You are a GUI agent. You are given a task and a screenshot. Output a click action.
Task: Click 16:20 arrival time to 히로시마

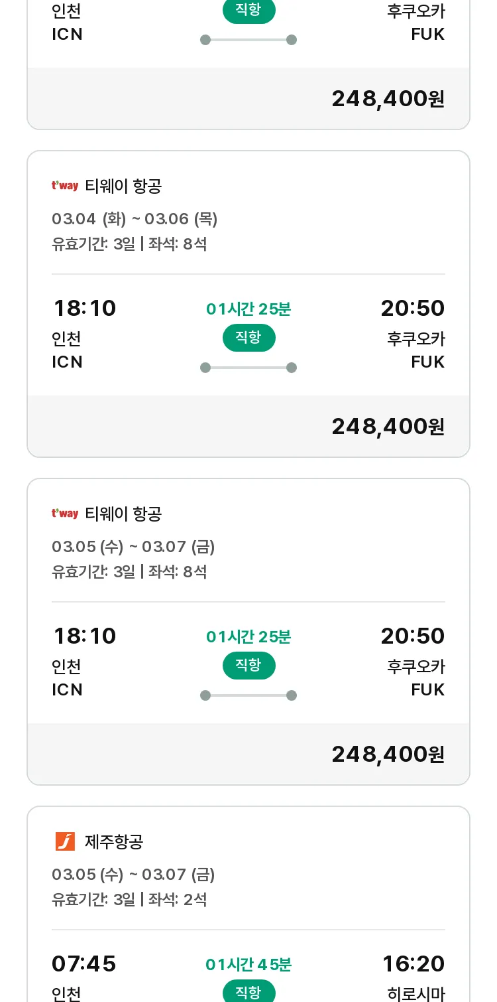tap(414, 964)
